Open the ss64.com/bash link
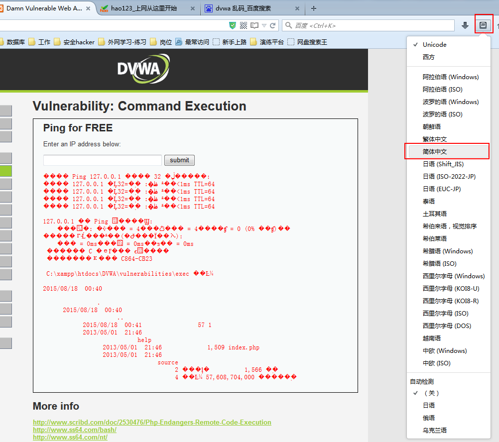 (75, 430)
